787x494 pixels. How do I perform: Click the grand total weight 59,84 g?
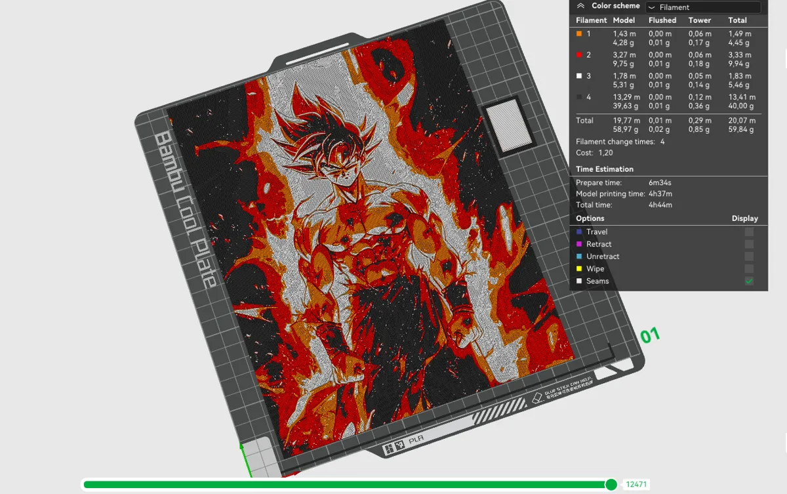coord(742,130)
